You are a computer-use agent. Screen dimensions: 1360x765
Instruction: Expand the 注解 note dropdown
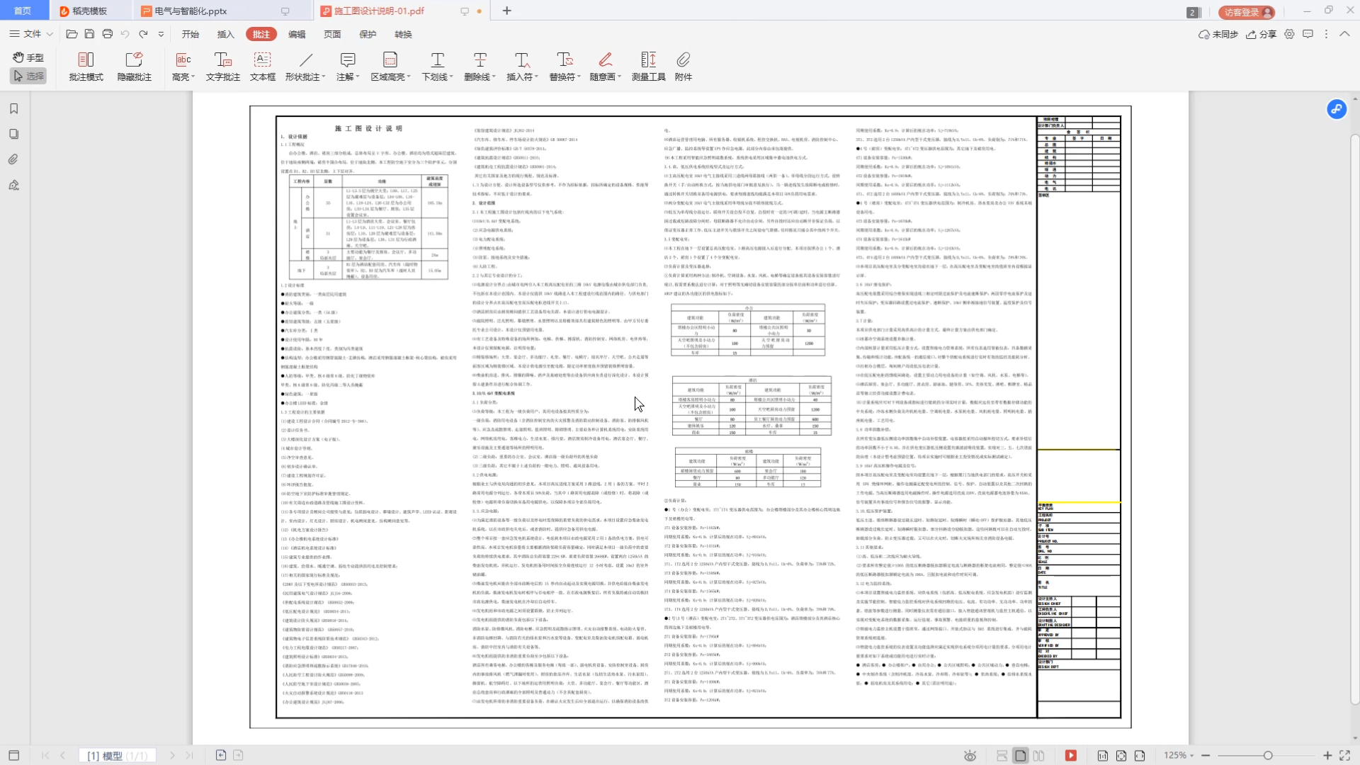357,77
